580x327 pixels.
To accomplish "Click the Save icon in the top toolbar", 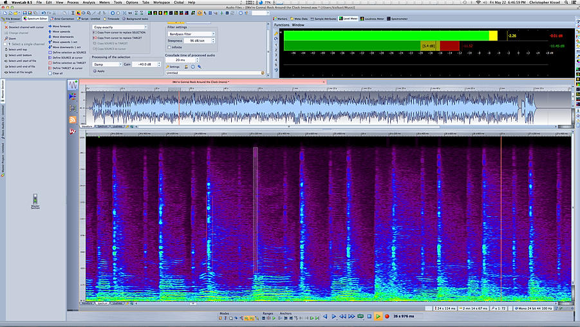I will [x=24, y=13].
